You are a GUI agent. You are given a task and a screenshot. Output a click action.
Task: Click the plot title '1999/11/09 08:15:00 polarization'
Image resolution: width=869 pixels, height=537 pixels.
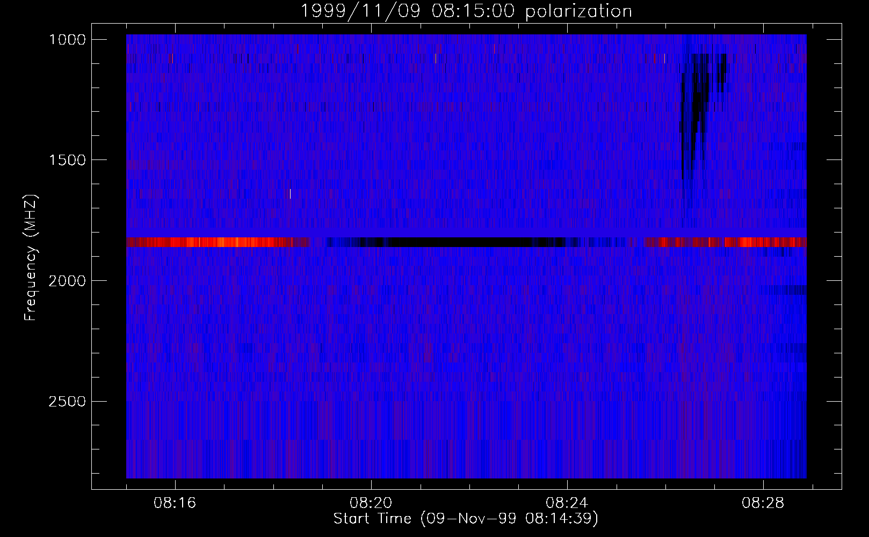coord(466,11)
